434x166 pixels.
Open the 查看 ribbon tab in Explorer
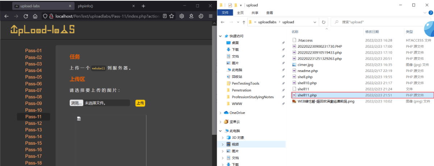[x=270, y=13]
